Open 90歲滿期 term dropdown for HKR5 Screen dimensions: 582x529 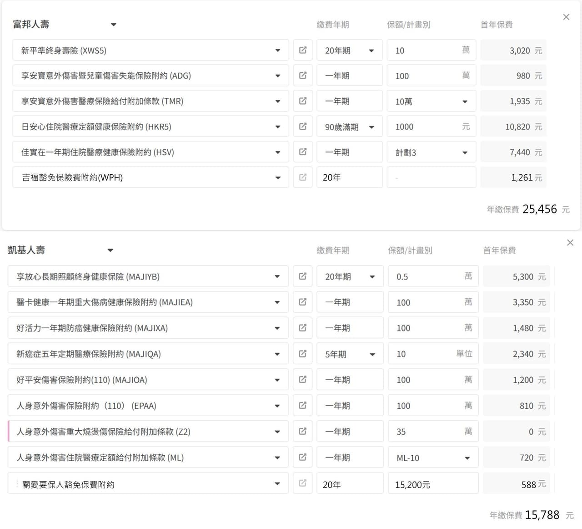[350, 127]
